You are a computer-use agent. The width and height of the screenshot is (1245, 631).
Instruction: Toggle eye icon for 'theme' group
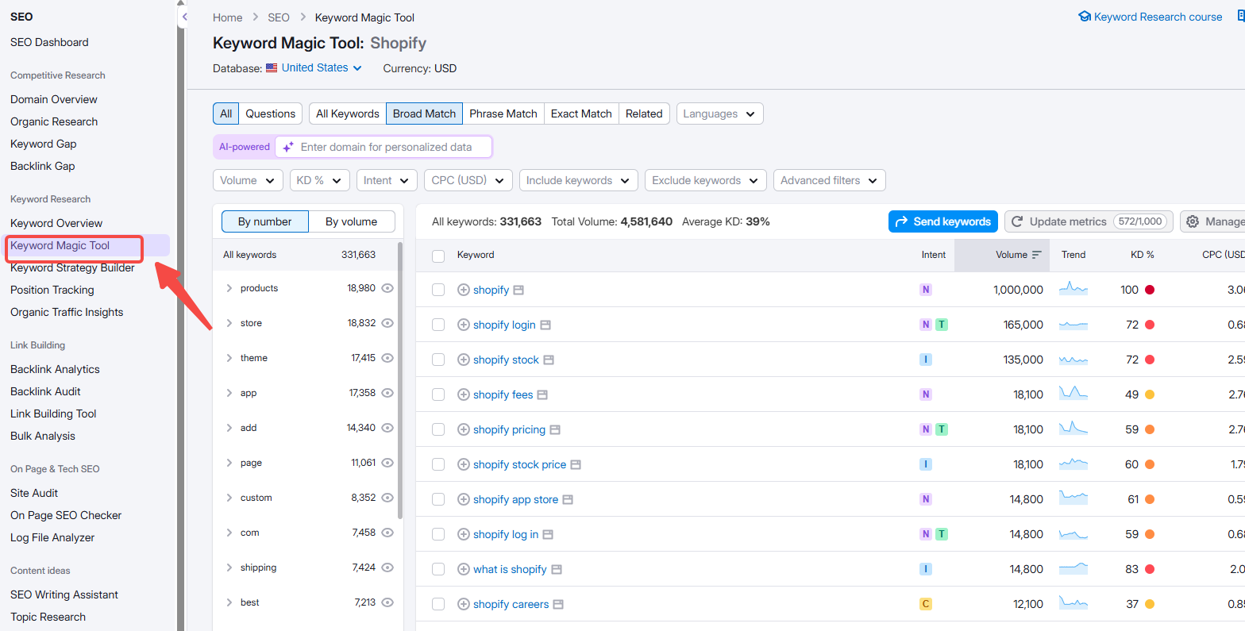point(387,358)
